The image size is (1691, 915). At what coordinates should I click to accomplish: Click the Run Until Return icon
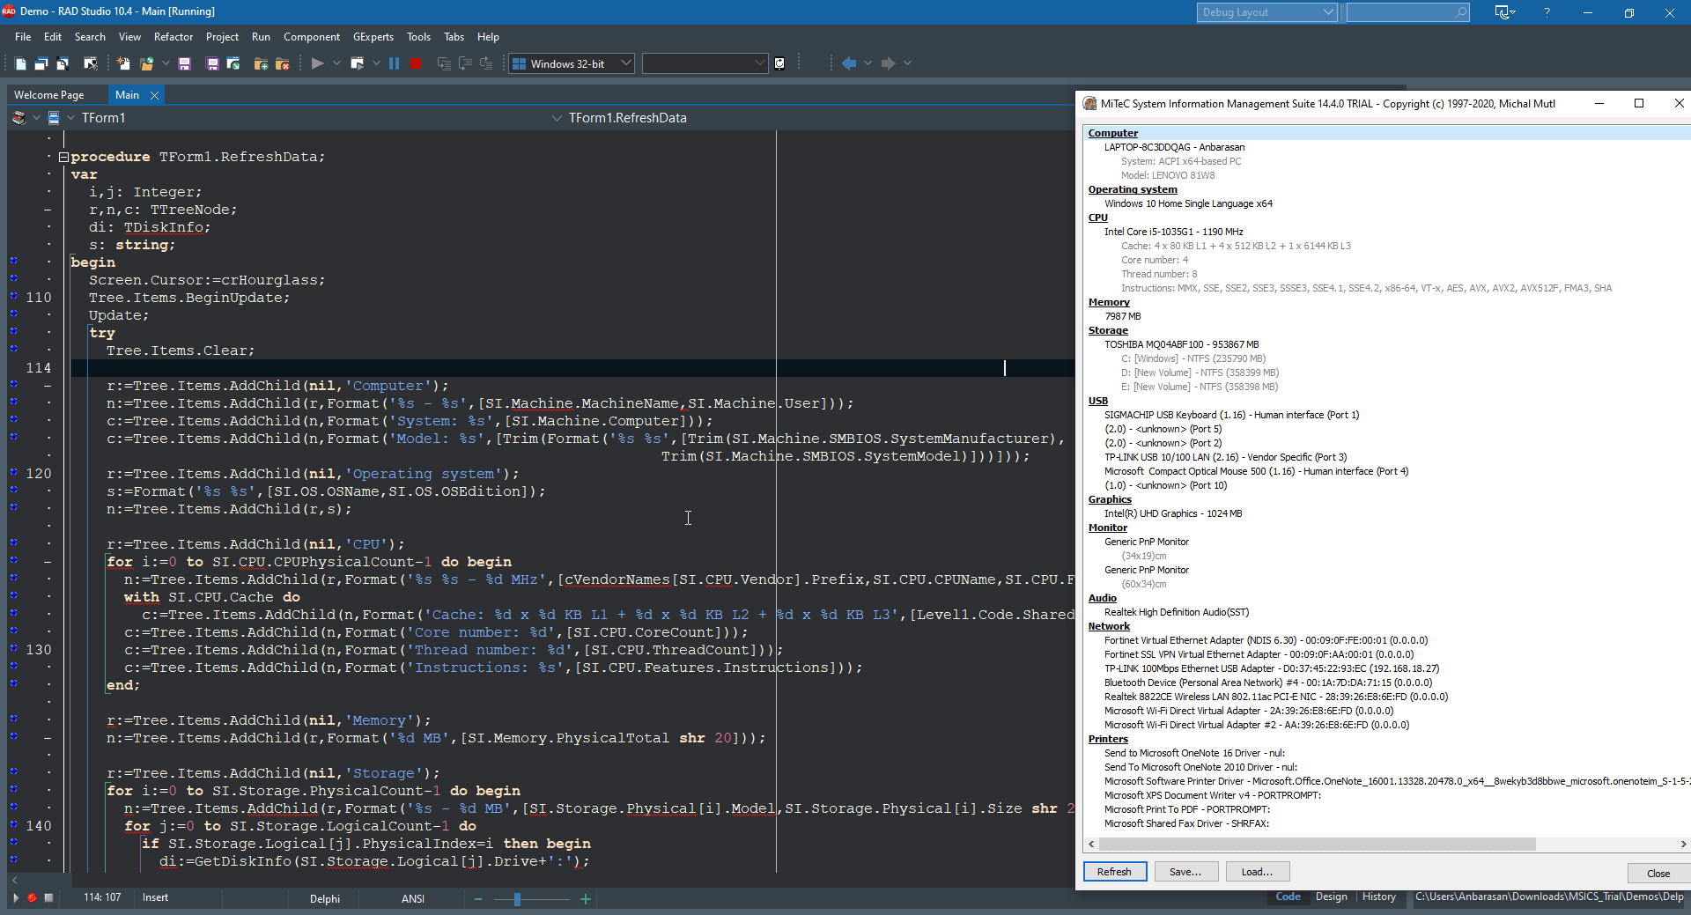coord(486,63)
